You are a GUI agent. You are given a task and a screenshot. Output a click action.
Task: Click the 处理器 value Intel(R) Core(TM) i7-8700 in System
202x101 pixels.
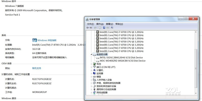point(58,45)
